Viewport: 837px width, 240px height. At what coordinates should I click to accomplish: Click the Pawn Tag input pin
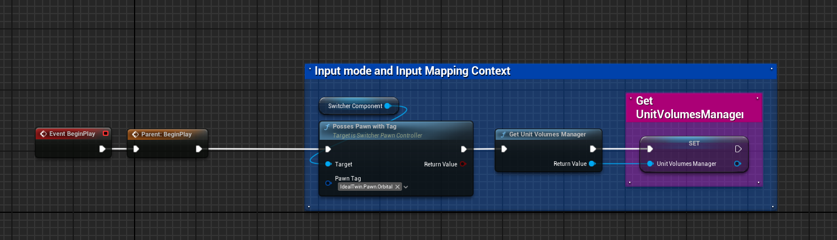pos(328,183)
